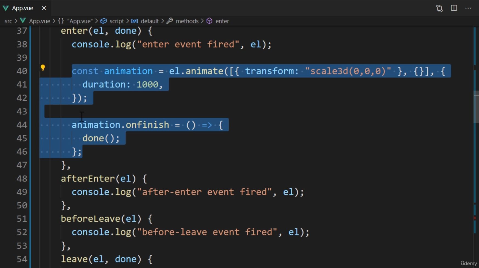Close the App.vue tab
The width and height of the screenshot is (479, 268).
pyautogui.click(x=44, y=8)
